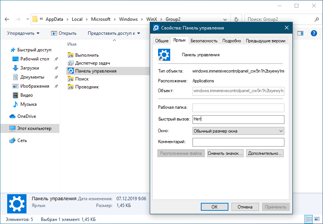Click the Изображения picture icon in sidebar
This screenshot has width=323, height=224.
tap(16, 86)
